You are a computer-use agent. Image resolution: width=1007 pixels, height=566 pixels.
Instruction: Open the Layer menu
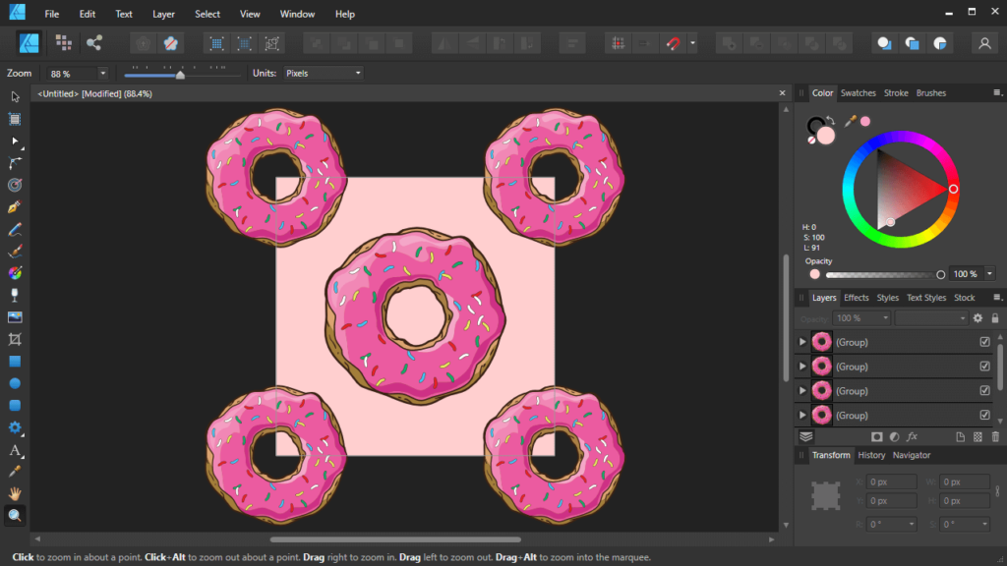pyautogui.click(x=164, y=14)
